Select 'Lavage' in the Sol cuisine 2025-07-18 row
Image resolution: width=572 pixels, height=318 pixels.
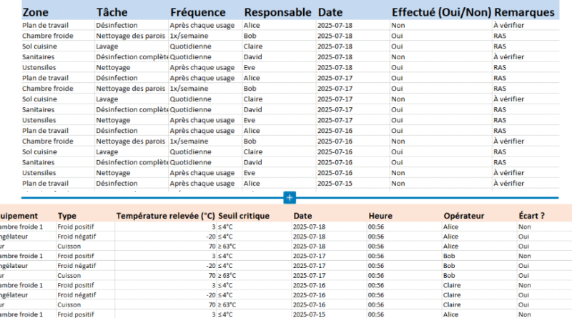coord(107,46)
